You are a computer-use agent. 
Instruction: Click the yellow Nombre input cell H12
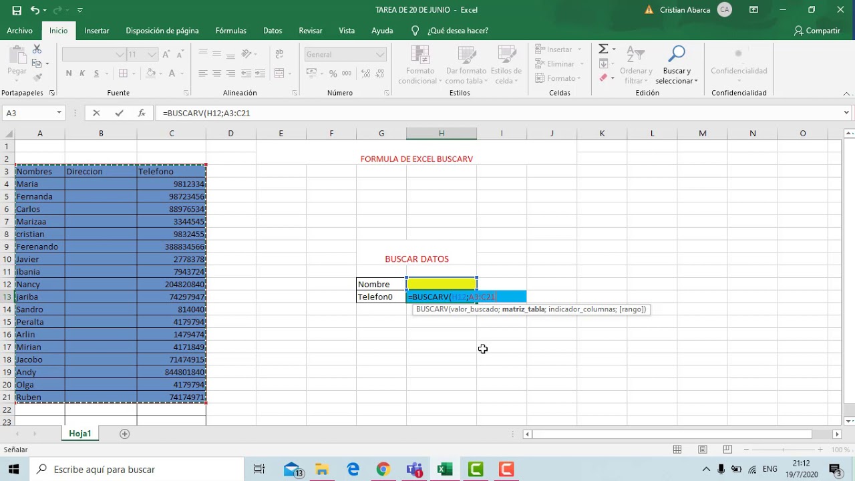click(442, 284)
